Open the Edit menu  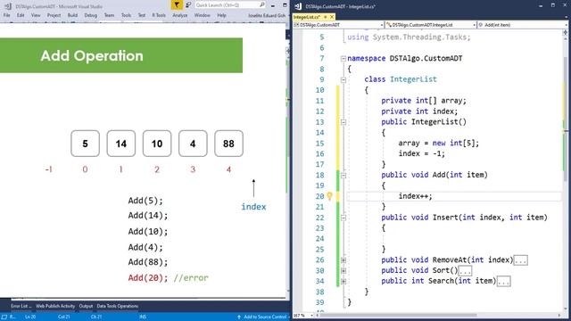click(x=21, y=15)
